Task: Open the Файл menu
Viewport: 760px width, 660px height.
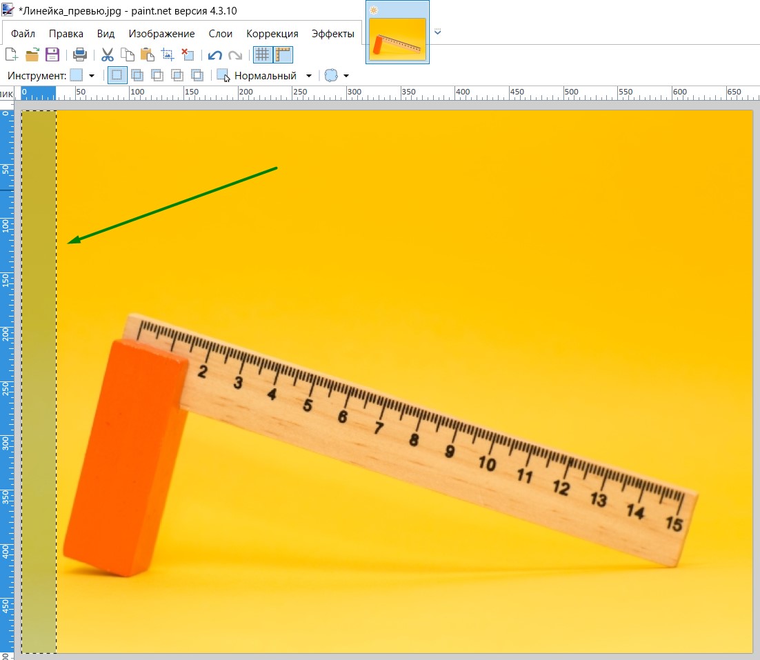Action: [23, 34]
